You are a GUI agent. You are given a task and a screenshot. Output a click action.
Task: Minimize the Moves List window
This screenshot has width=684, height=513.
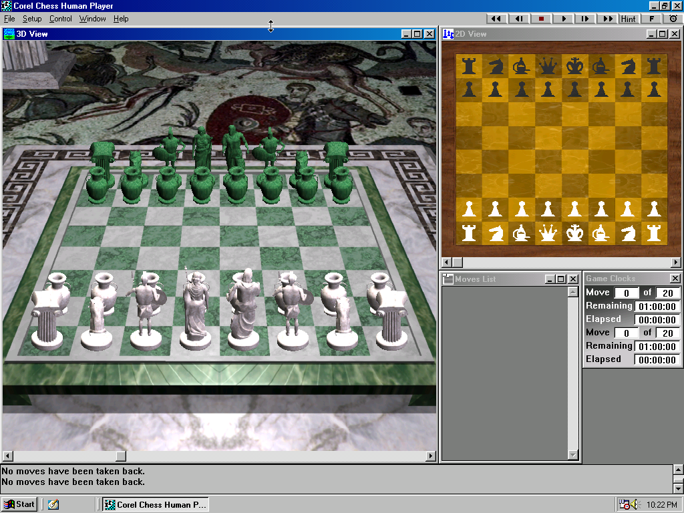point(550,279)
